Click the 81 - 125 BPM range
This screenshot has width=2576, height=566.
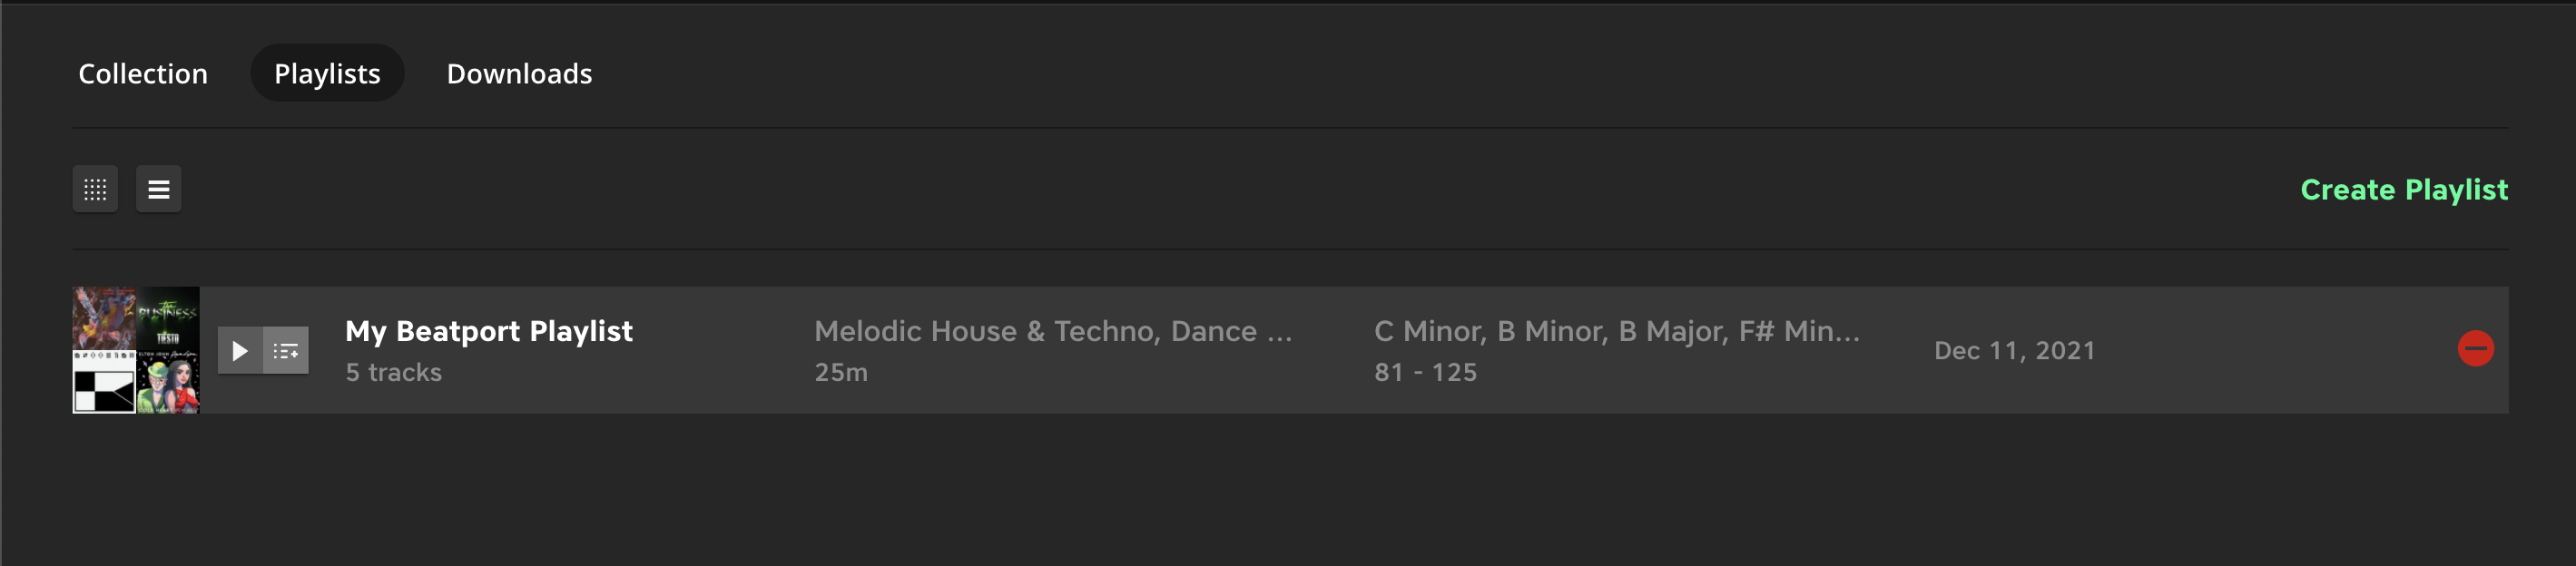[1425, 372]
